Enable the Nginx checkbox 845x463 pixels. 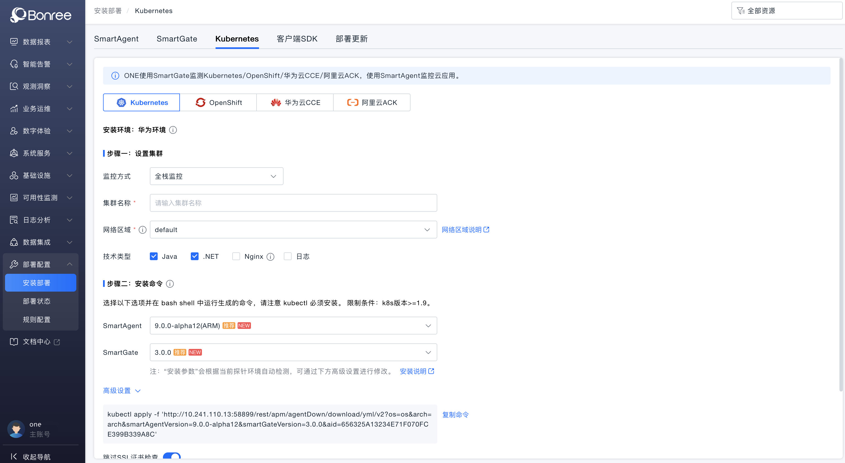[x=236, y=256]
